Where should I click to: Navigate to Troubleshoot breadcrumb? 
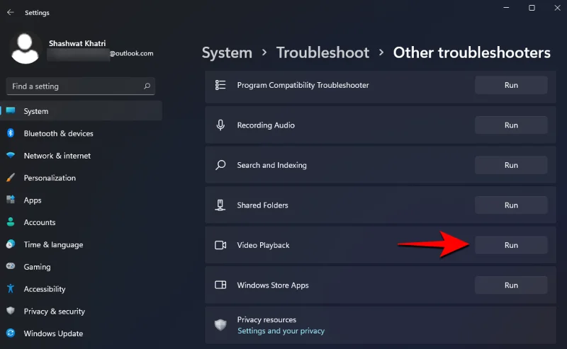tap(323, 53)
